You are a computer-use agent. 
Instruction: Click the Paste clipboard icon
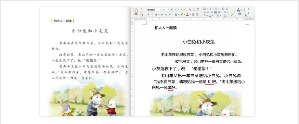click(136, 10)
